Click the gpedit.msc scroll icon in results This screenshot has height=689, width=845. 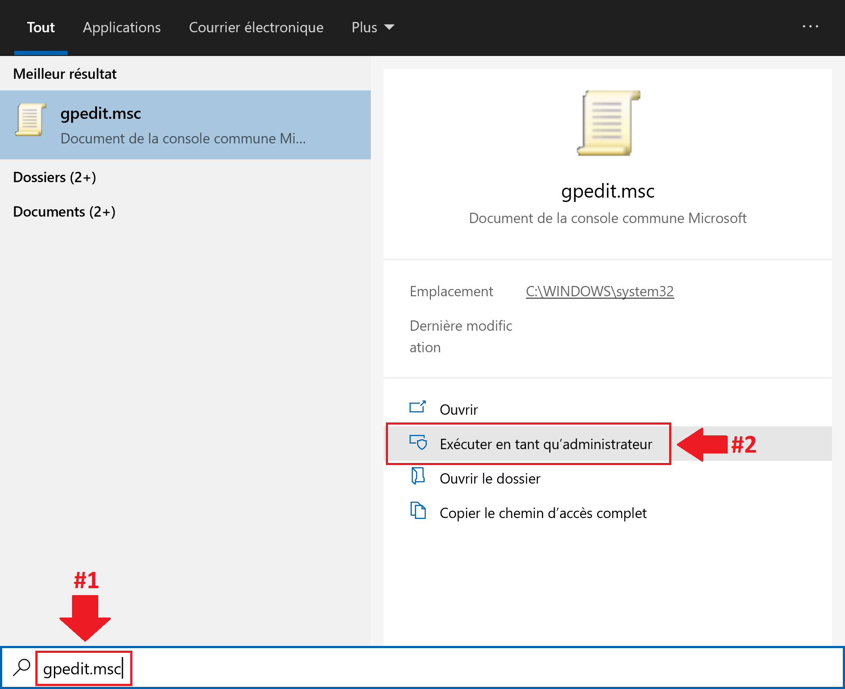click(x=30, y=120)
